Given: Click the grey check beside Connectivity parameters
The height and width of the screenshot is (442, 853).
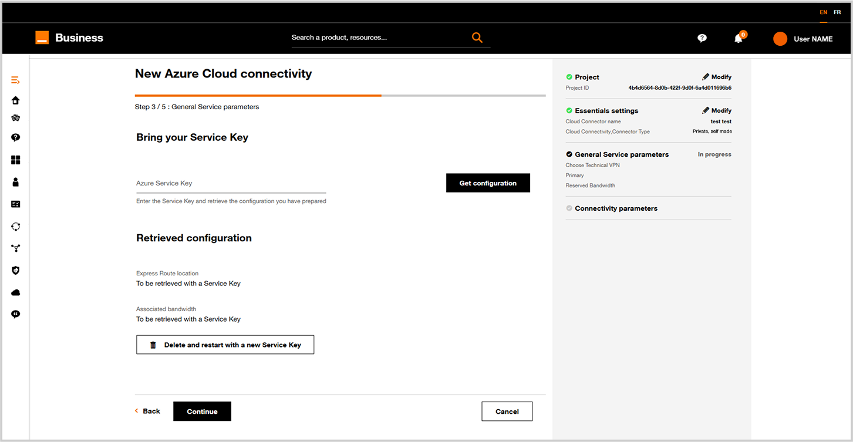Looking at the screenshot, I should (x=569, y=208).
